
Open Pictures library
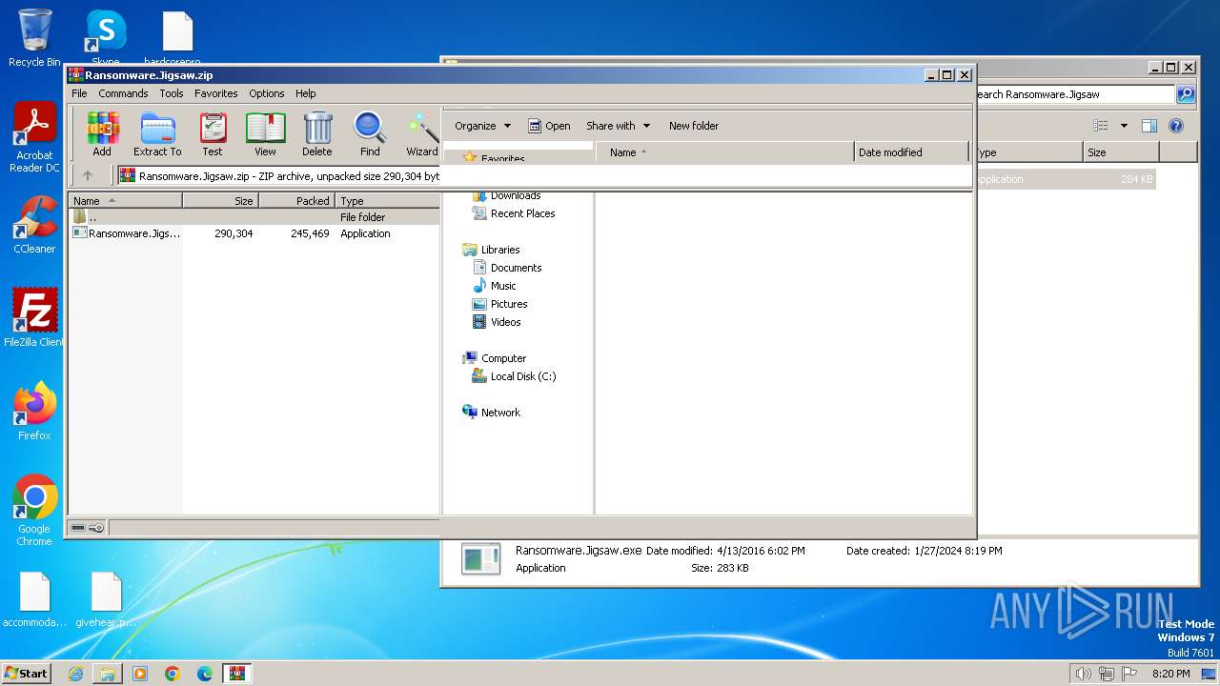pyautogui.click(x=500, y=304)
